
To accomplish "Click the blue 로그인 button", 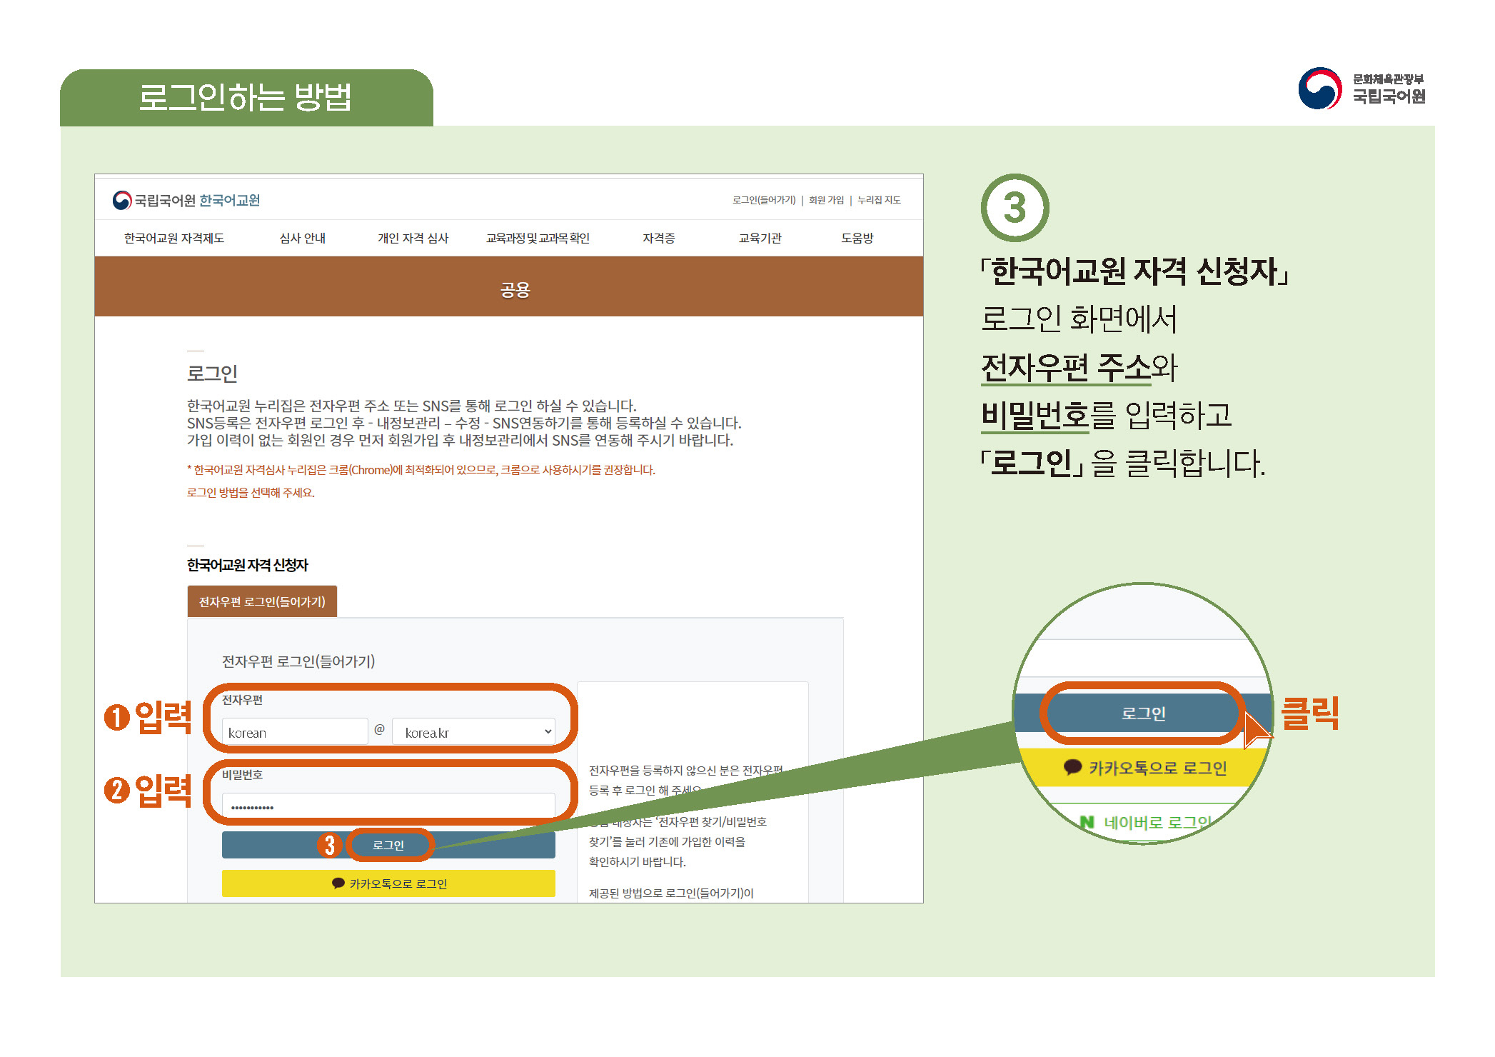I will click(x=389, y=844).
